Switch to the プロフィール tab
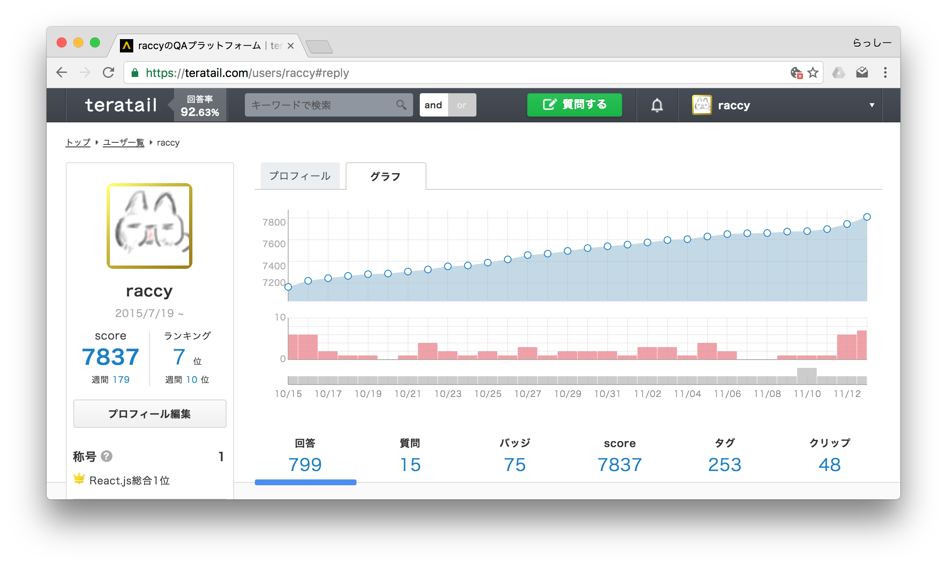 [300, 176]
